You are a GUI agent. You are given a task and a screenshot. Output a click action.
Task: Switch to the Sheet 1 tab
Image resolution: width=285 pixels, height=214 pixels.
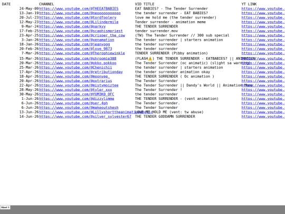[x=5, y=207]
